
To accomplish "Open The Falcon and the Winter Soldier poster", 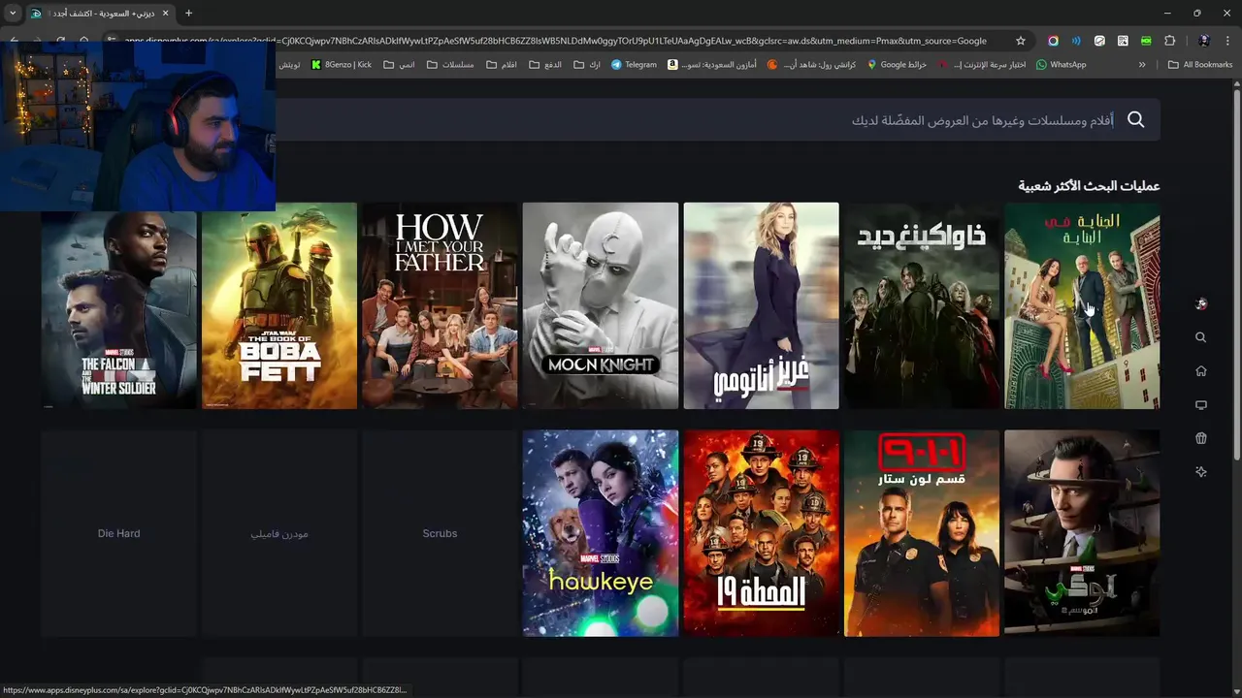I will (x=118, y=305).
